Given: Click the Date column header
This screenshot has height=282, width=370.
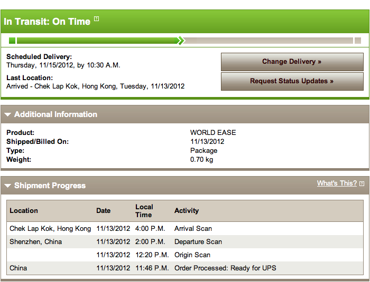Looking at the screenshot, I should (x=104, y=211).
